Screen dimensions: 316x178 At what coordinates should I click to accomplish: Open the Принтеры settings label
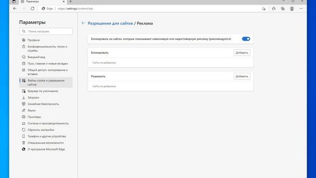(34, 117)
